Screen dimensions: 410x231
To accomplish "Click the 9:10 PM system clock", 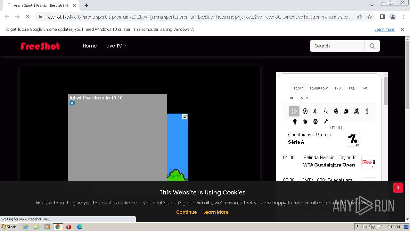I will [394, 227].
